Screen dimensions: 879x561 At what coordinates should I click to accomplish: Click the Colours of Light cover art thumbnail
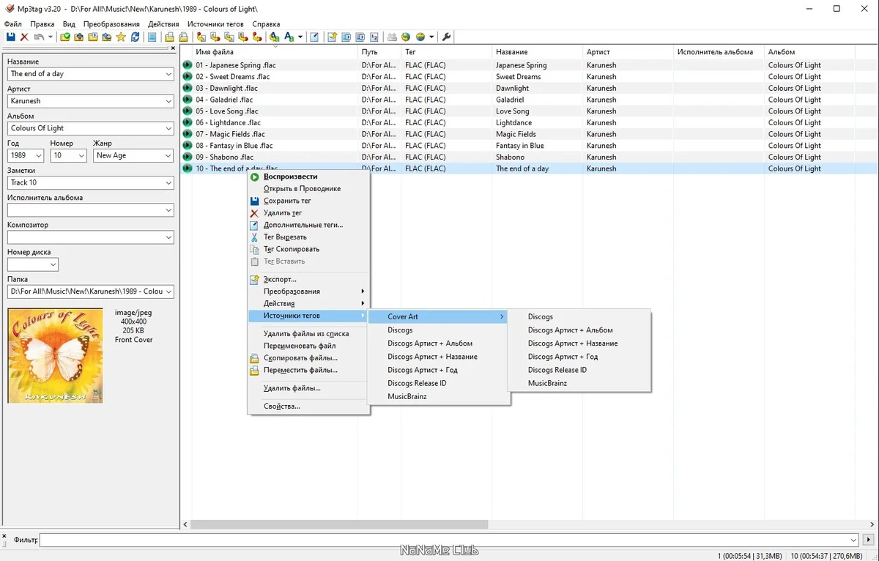[55, 355]
